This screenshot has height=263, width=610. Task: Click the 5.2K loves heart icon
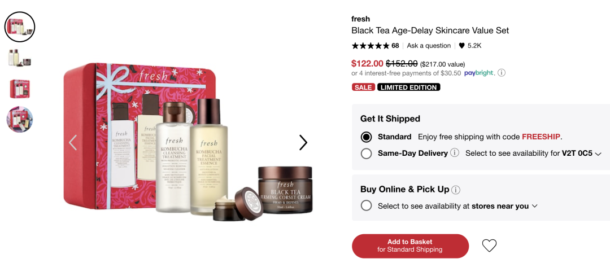(x=462, y=46)
